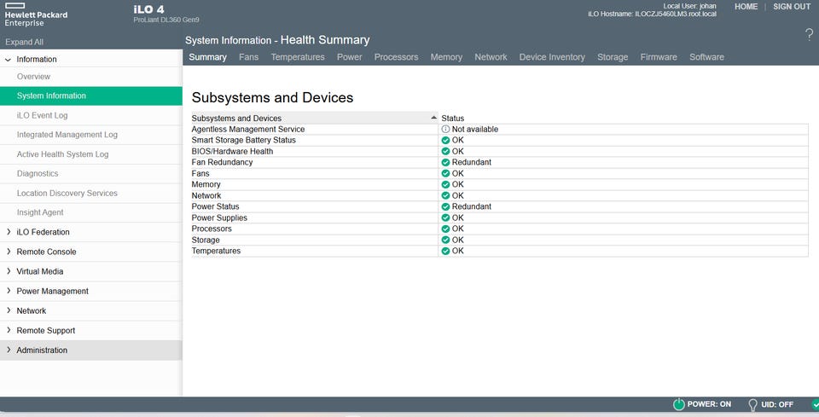Click the Processors row label in table
819x417 pixels.
[x=212, y=229]
